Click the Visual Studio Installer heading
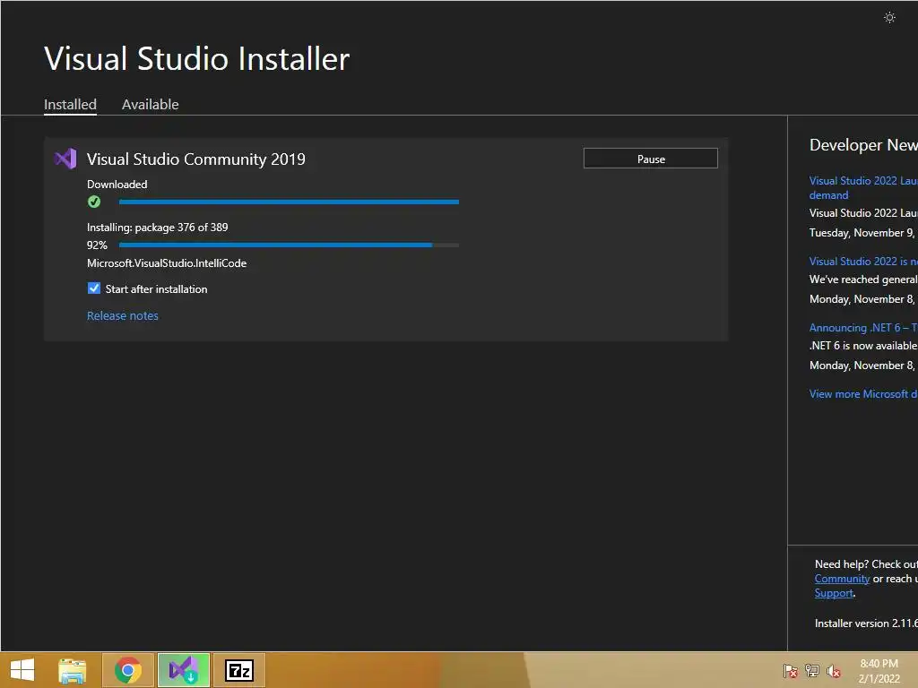 (x=196, y=58)
